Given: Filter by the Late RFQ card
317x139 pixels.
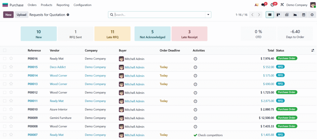Looking at the screenshot, I should point(112,34).
